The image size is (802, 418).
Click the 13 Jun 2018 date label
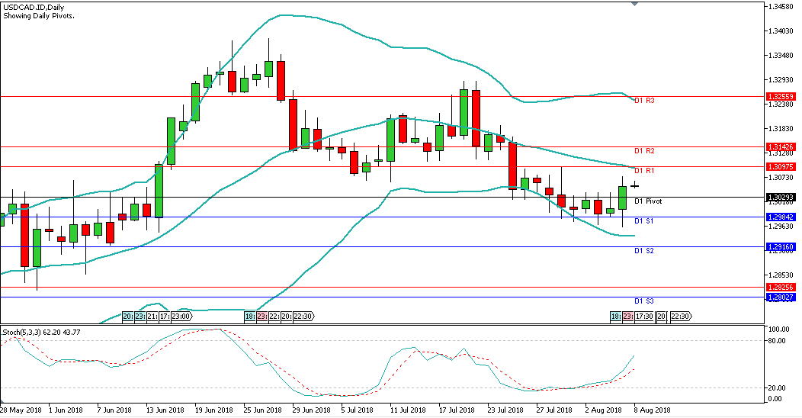pyautogui.click(x=165, y=410)
